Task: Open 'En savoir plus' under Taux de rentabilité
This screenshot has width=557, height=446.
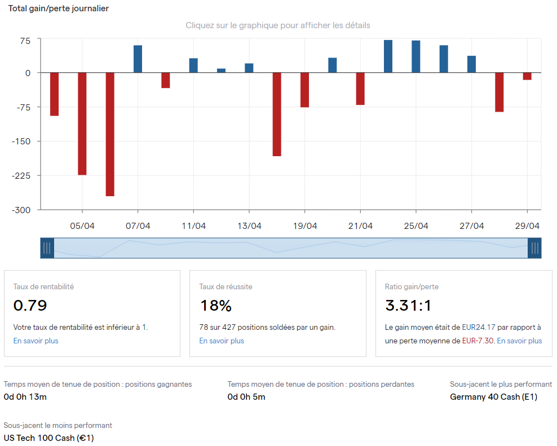Action: coord(36,341)
